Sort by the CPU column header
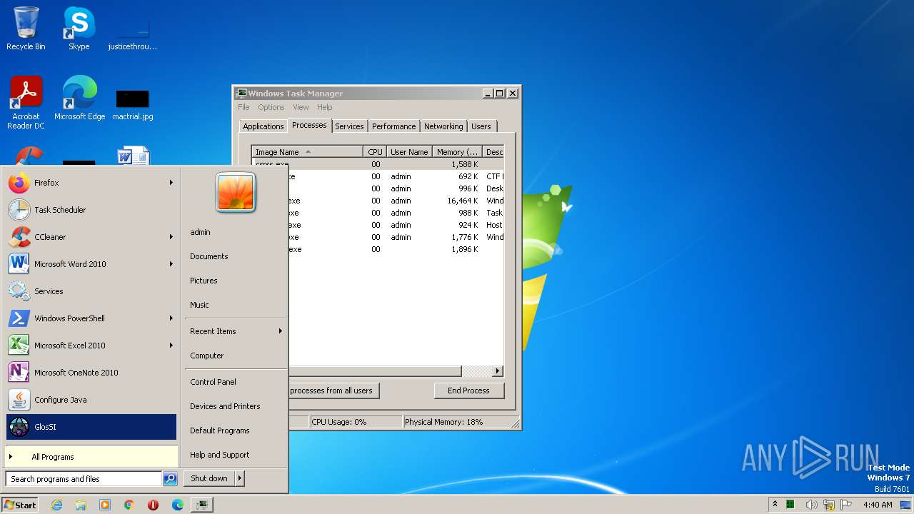Image resolution: width=914 pixels, height=514 pixels. click(375, 152)
